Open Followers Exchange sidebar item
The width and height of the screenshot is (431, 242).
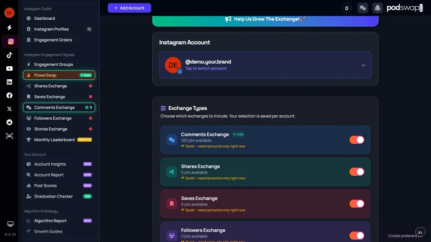[x=59, y=118]
